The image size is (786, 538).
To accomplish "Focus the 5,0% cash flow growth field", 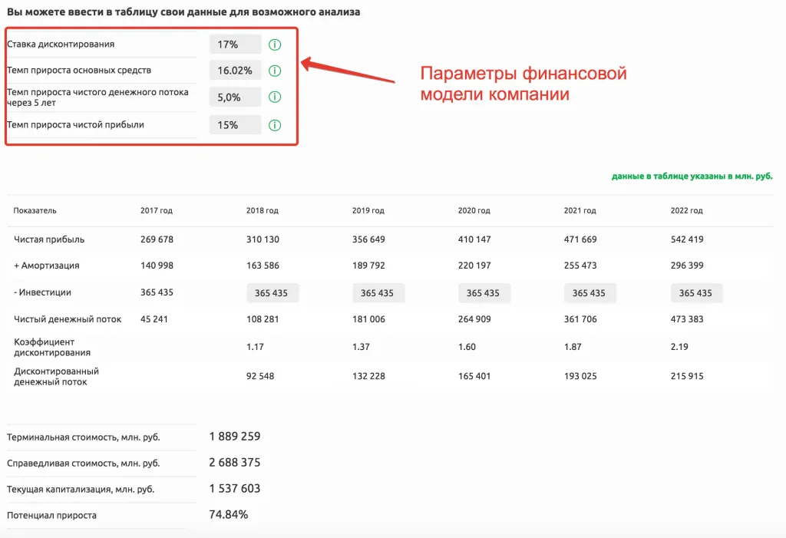I will pos(235,97).
